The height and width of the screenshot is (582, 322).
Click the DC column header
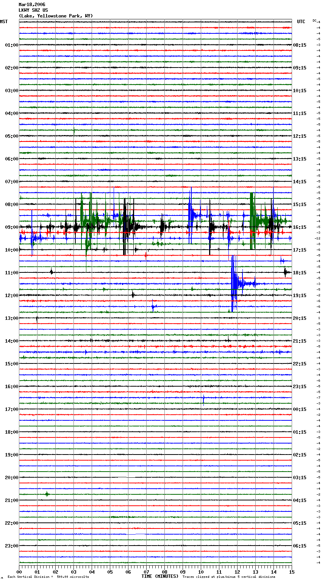[314, 20]
